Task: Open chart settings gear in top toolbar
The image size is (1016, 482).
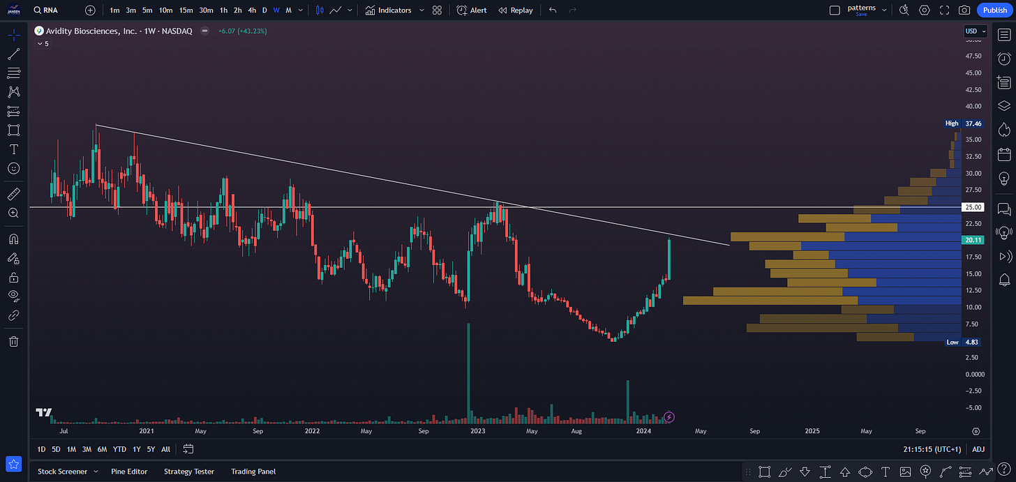Action: coord(925,10)
